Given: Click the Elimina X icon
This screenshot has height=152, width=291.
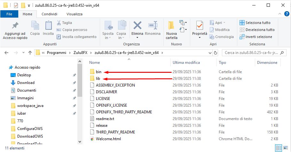Looking at the screenshot, I should tap(137, 26).
